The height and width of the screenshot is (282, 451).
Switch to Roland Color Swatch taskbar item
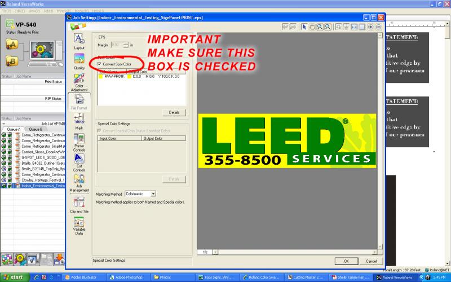(262, 277)
